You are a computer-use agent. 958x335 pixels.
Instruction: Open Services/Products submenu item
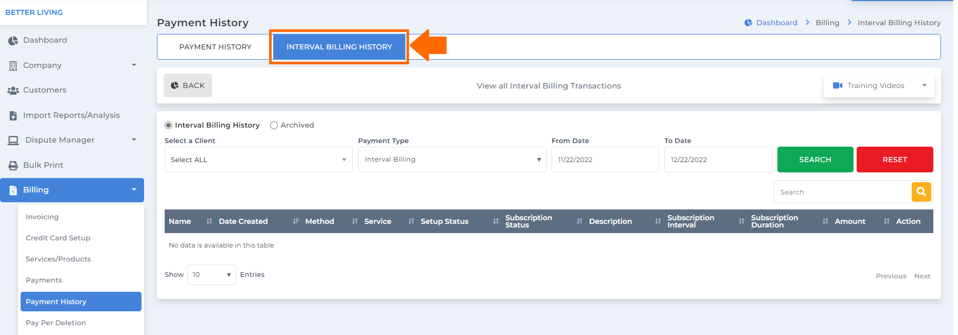[58, 259]
